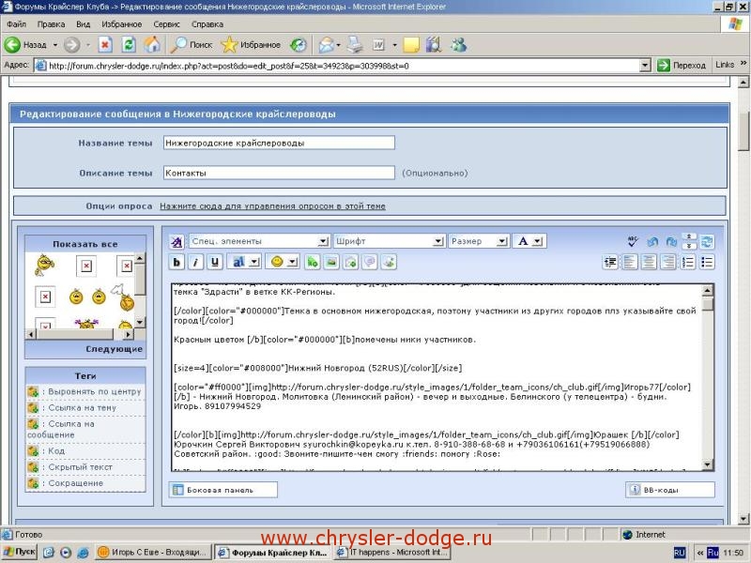Click the poll management link Нажмите сюда

pos(272,206)
